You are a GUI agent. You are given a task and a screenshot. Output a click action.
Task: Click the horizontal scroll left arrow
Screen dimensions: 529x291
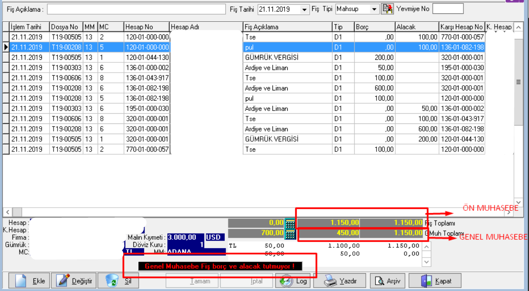click(x=8, y=212)
